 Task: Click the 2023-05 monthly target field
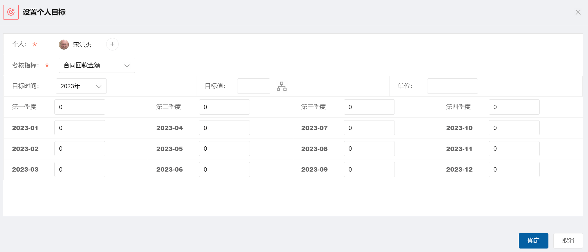pos(224,149)
